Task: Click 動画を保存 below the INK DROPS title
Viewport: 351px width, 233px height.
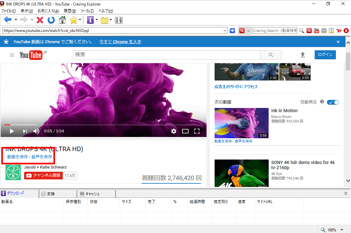Action: 17,157
